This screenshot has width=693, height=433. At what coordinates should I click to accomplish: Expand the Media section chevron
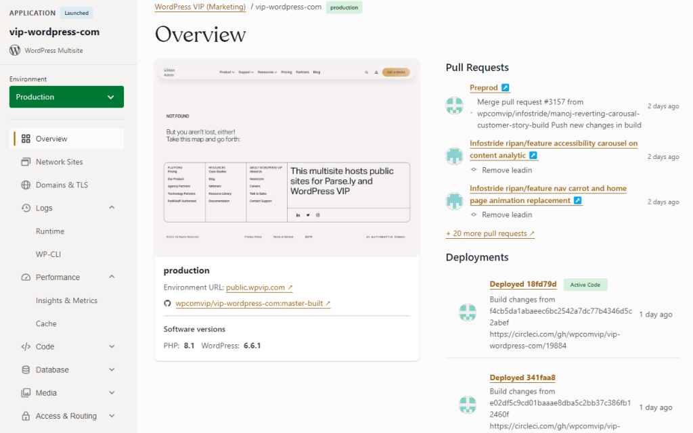[x=112, y=392]
